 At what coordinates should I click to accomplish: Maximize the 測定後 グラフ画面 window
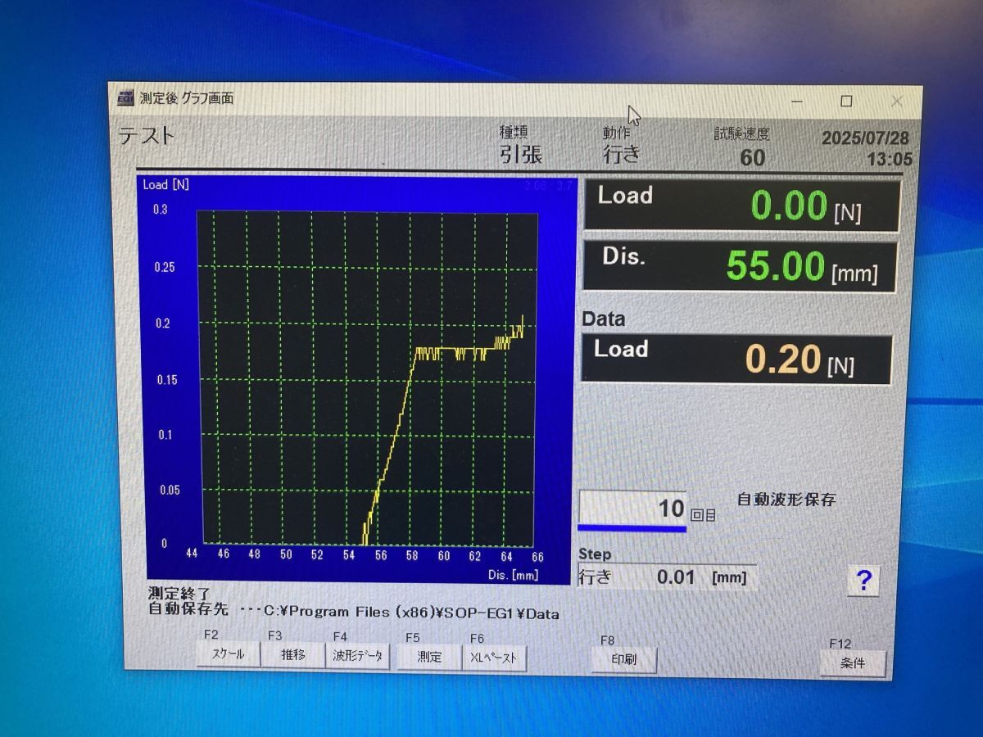point(846,102)
